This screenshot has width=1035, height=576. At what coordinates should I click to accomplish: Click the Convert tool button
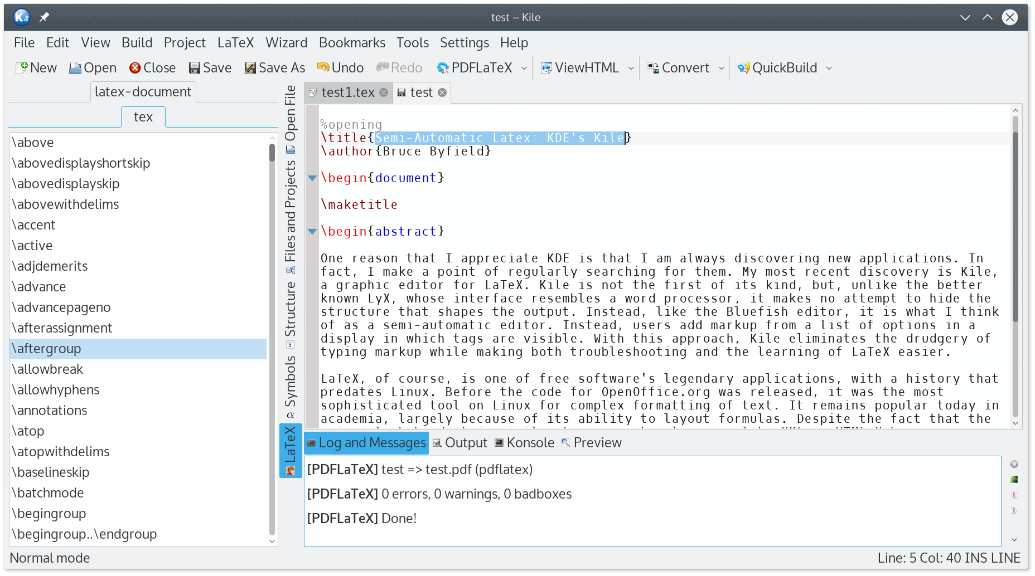coord(678,68)
